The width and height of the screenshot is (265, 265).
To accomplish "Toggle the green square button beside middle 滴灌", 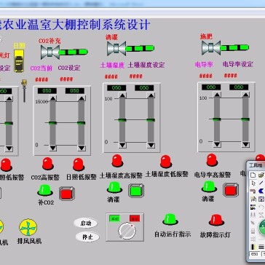I will click(136, 191).
